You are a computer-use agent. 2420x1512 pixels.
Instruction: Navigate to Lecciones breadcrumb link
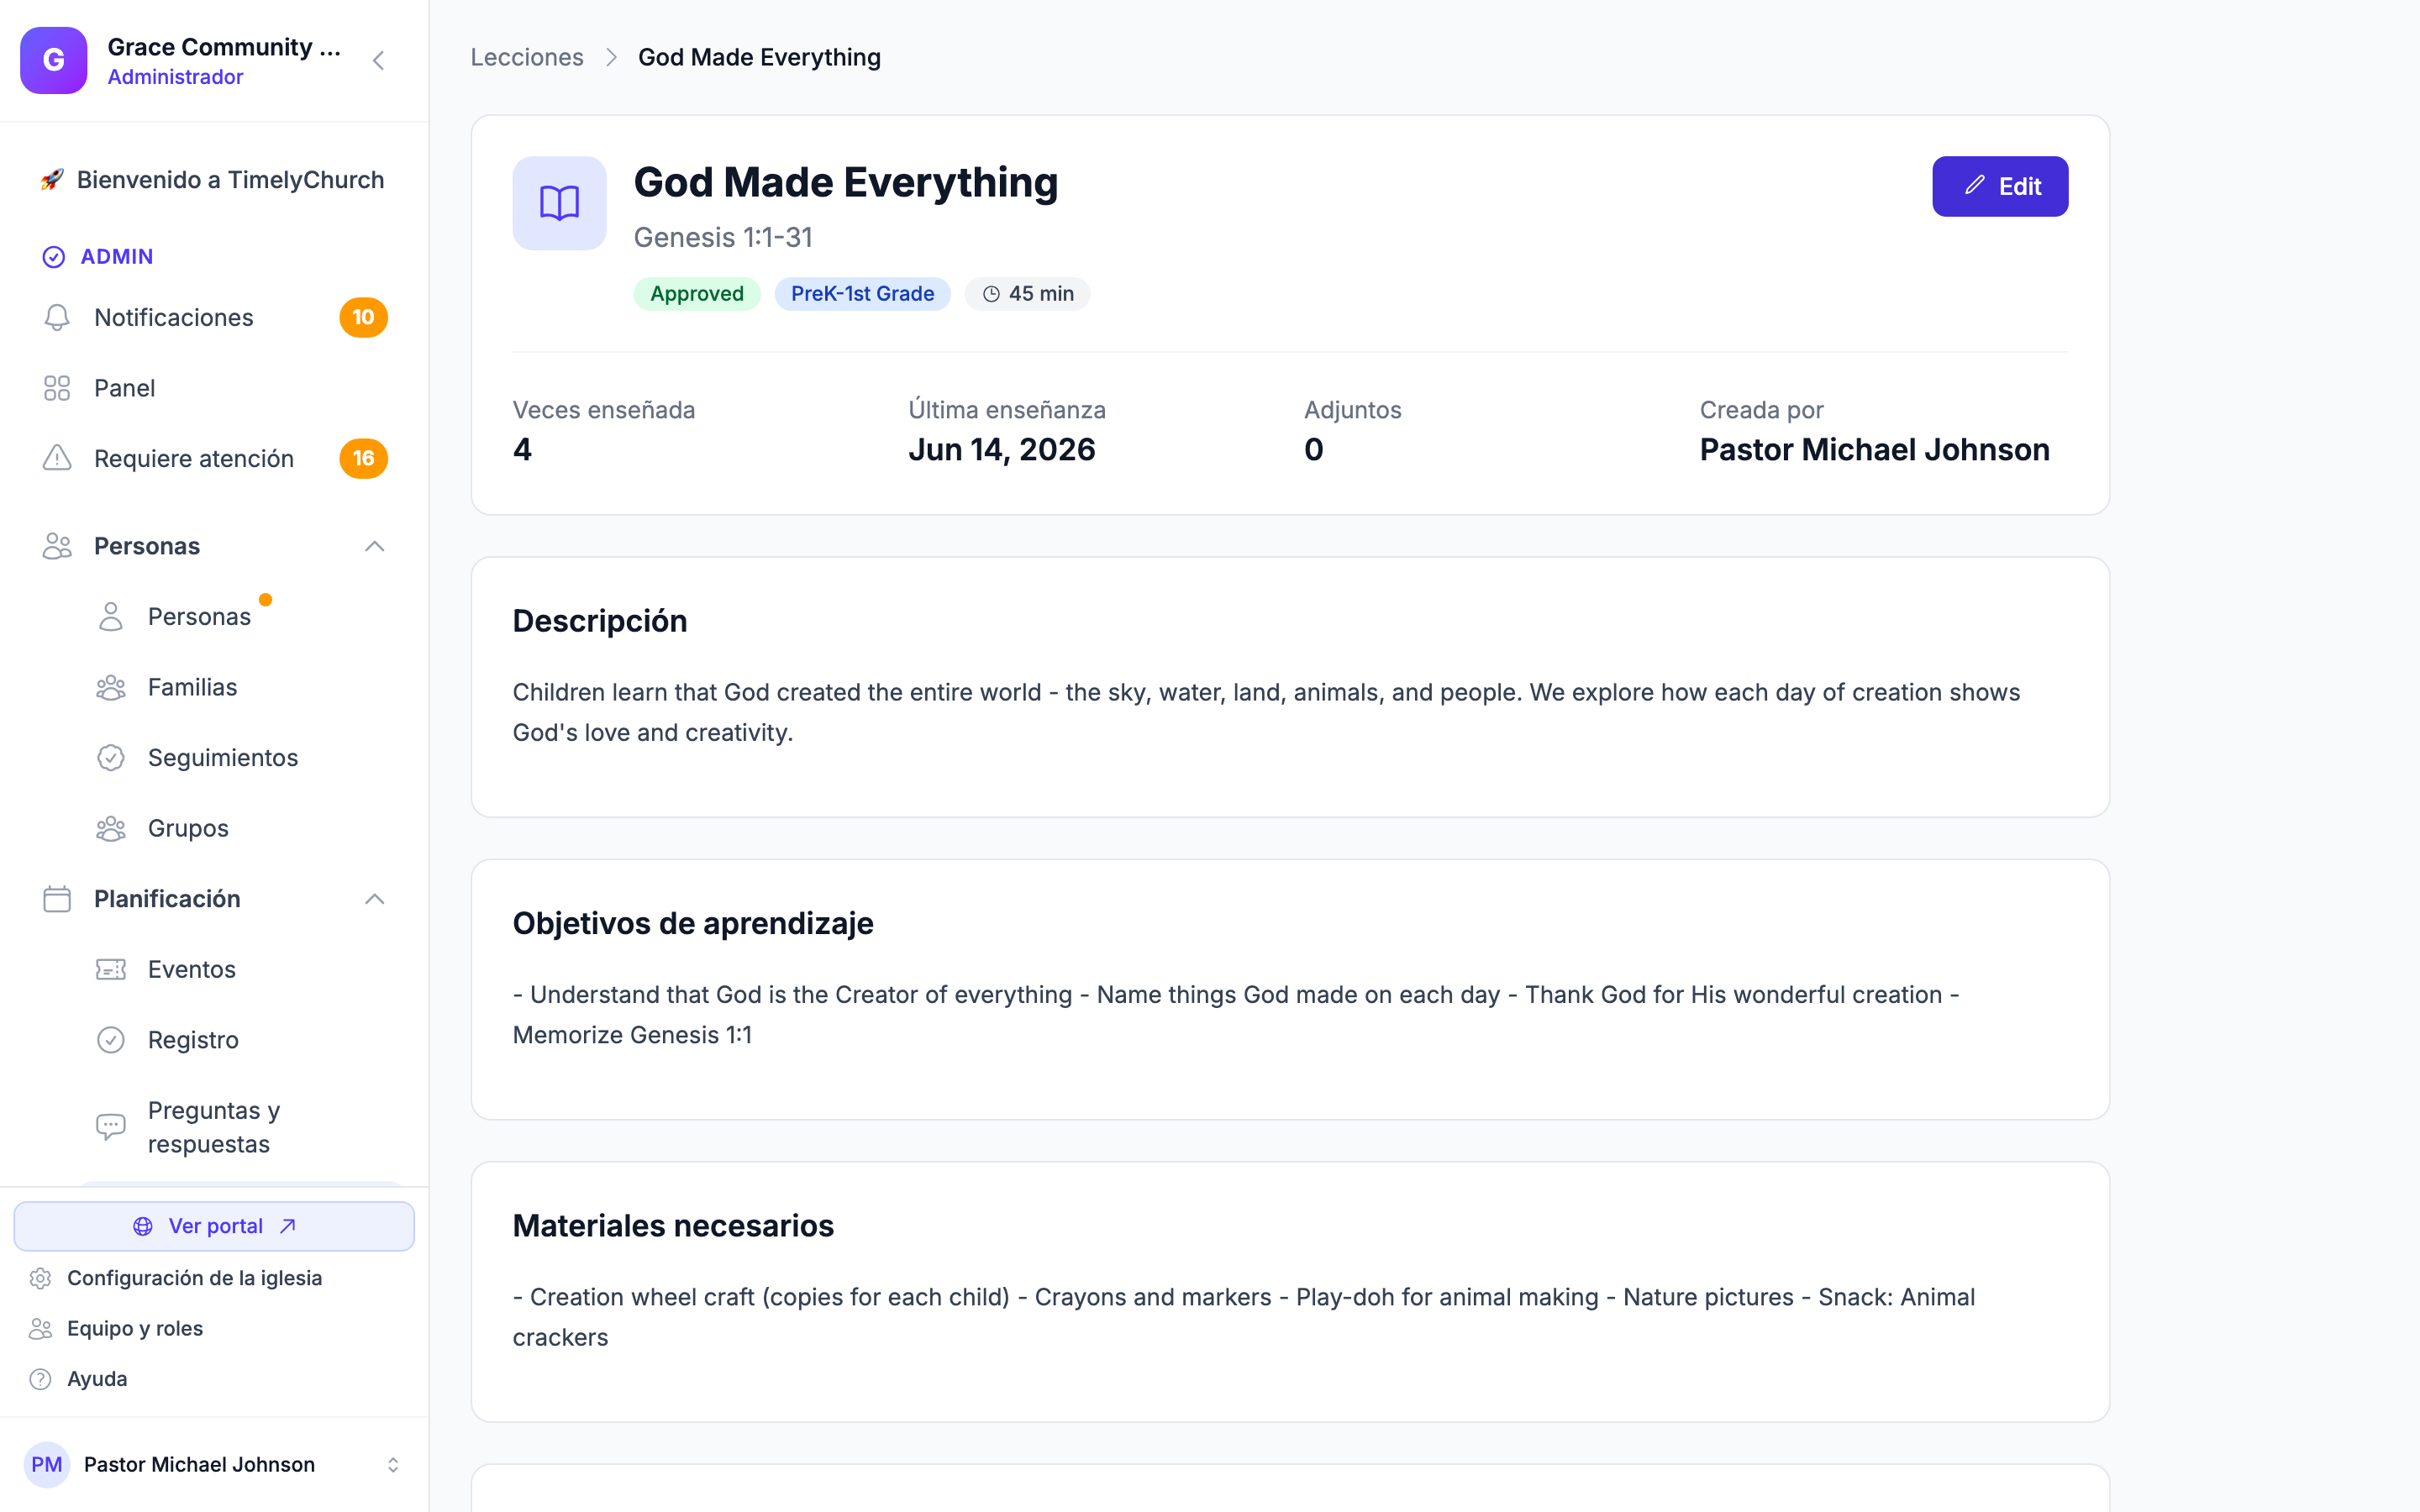point(527,57)
